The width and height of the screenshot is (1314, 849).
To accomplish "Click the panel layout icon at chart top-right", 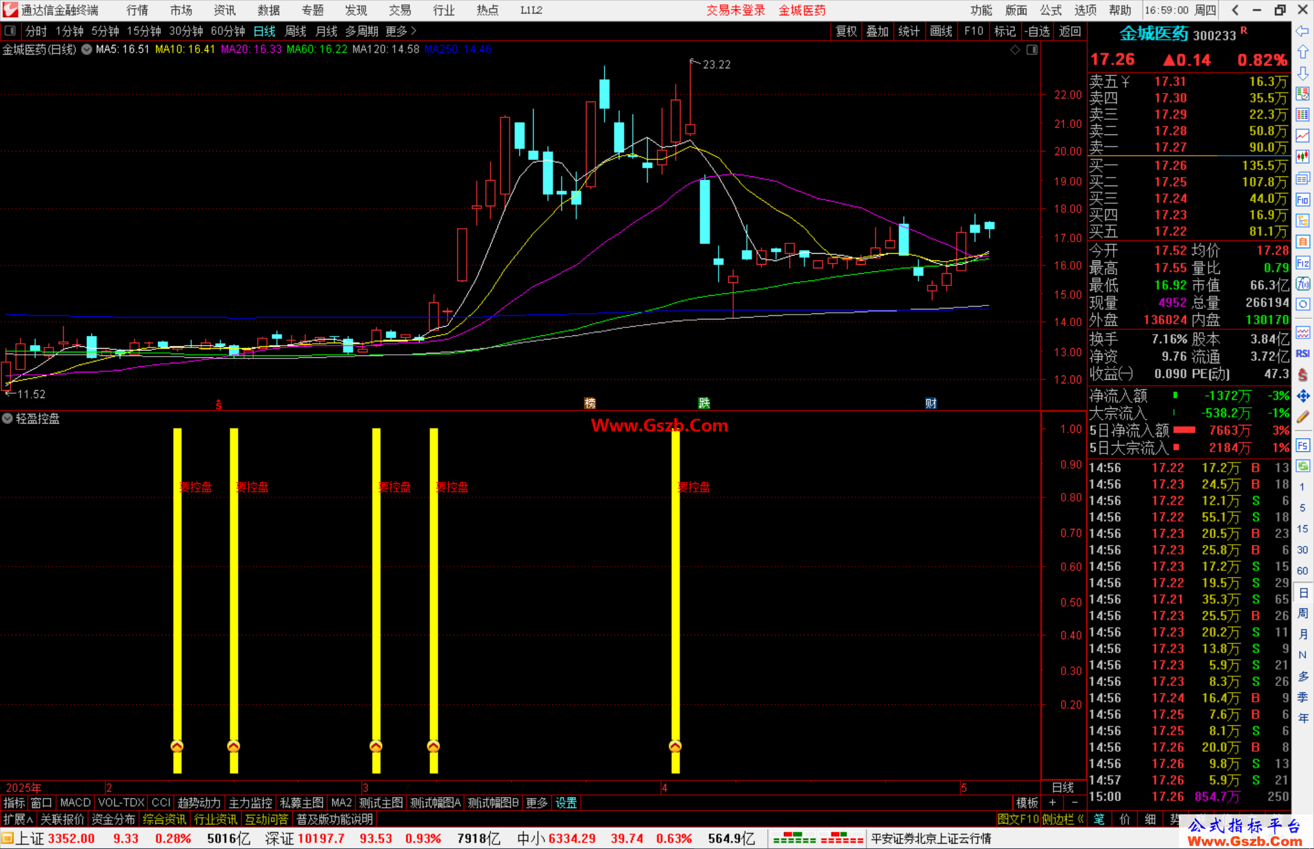I will [x=1032, y=50].
